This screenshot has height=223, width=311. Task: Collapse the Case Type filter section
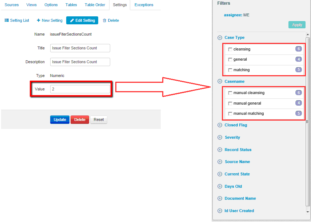pyautogui.click(x=220, y=38)
